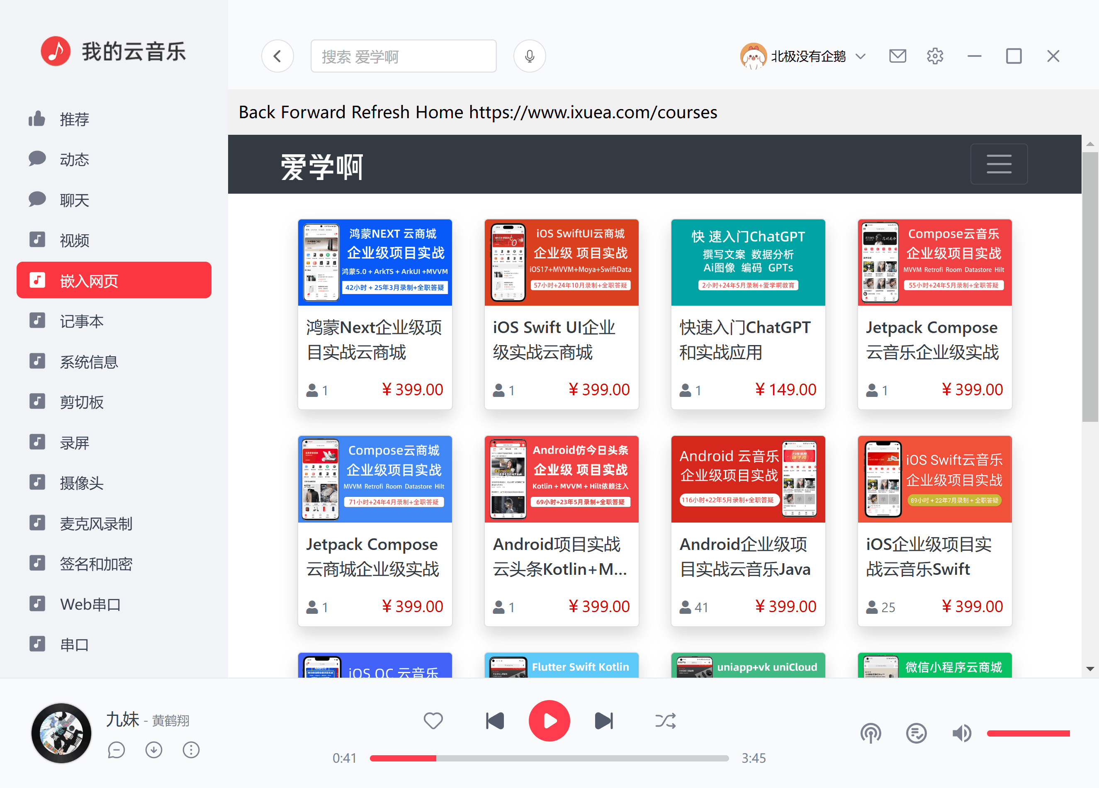
Task: Skip to the previous track
Action: pyautogui.click(x=495, y=721)
